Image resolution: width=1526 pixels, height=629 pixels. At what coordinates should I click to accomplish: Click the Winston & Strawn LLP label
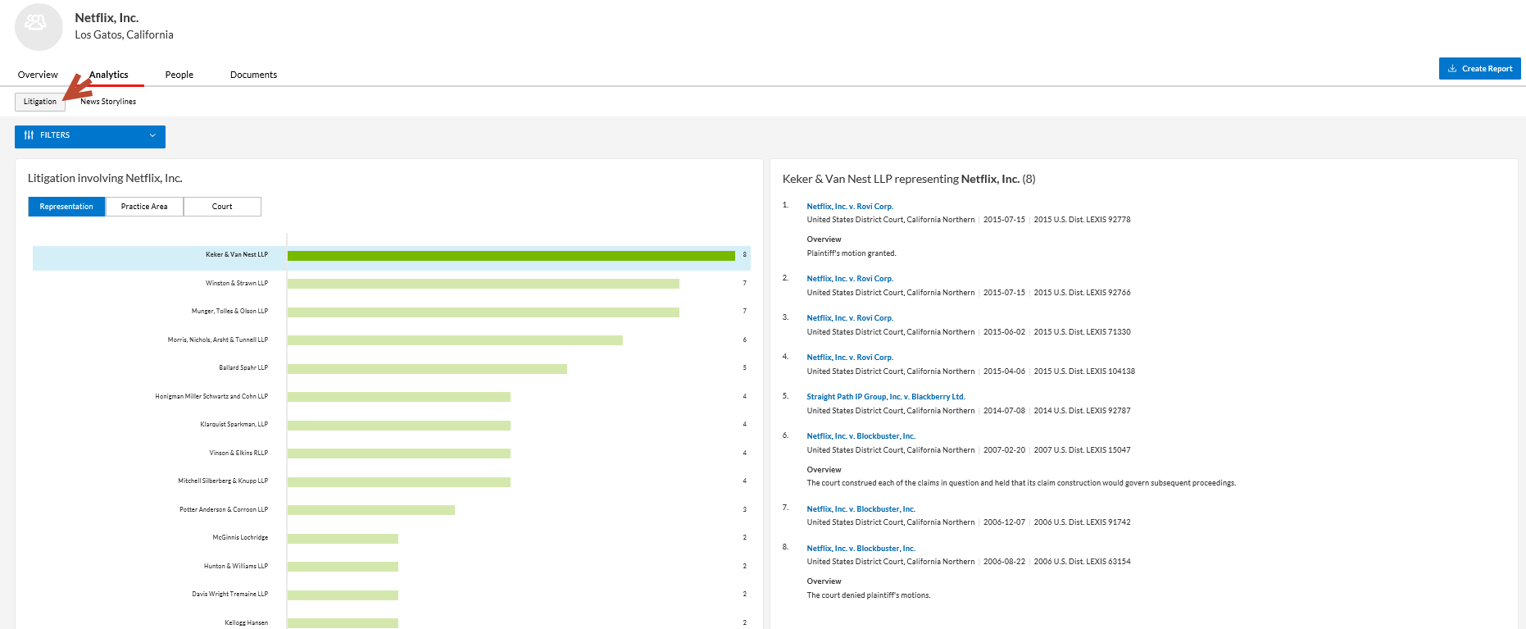pos(237,283)
